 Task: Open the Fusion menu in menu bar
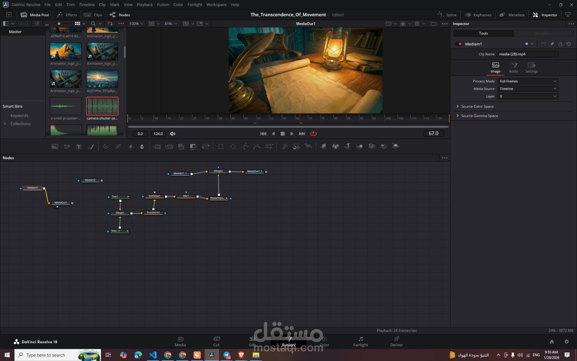163,5
